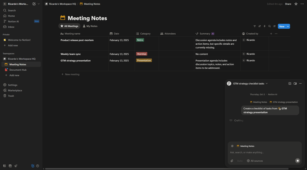Click the Retro category tag

pos(140,40)
